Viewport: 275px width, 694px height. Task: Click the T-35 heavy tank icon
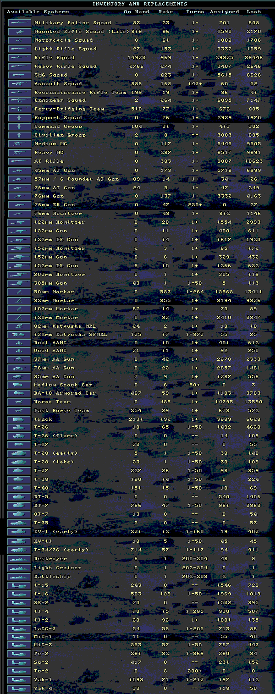tap(20, 523)
